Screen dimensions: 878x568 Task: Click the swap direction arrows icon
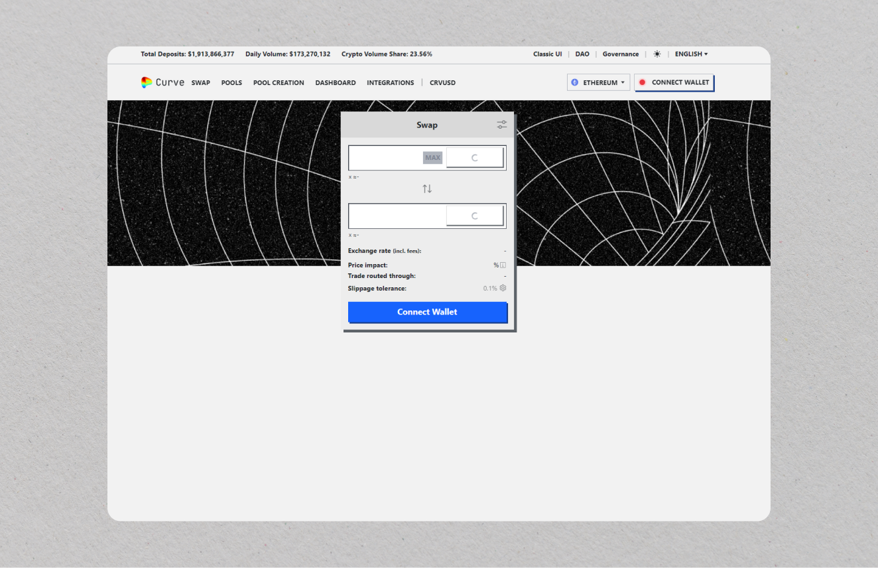[427, 189]
